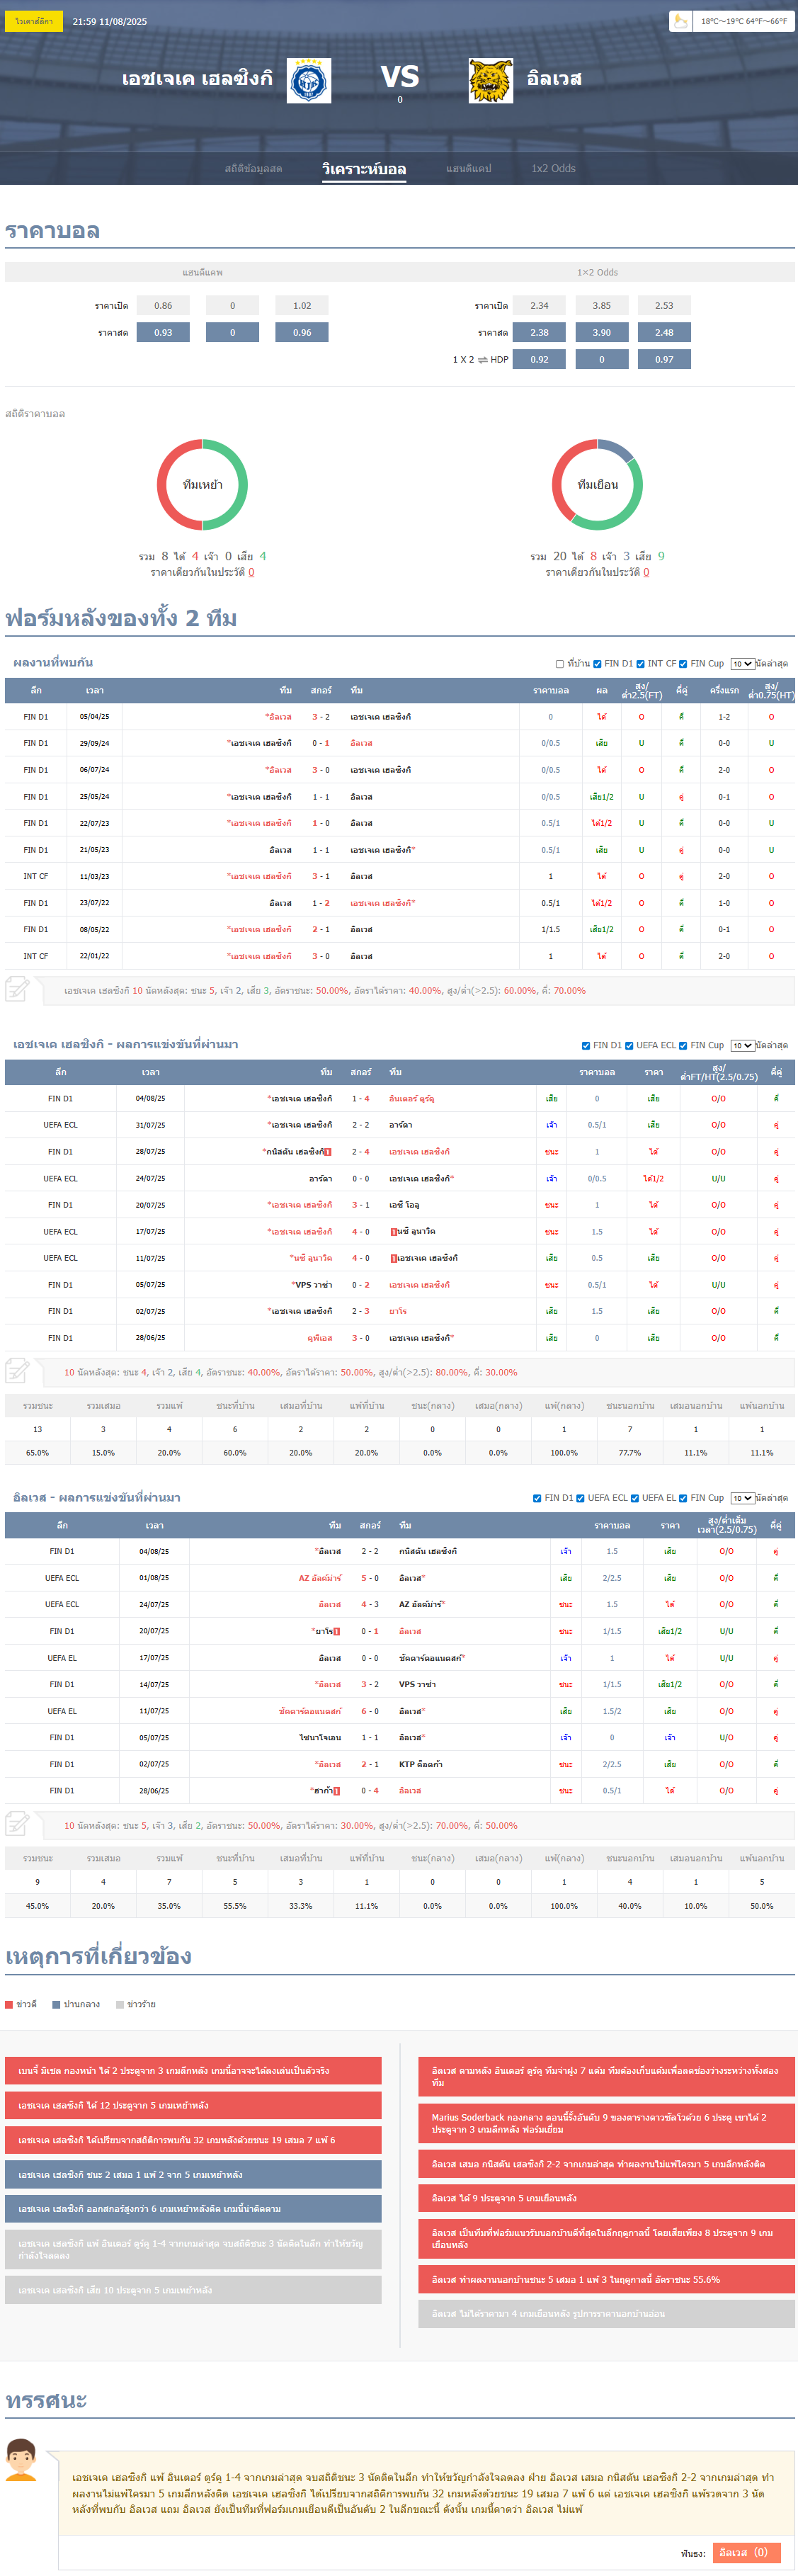Uncheck FIN Cup in Ilves results filters

click(x=683, y=1498)
